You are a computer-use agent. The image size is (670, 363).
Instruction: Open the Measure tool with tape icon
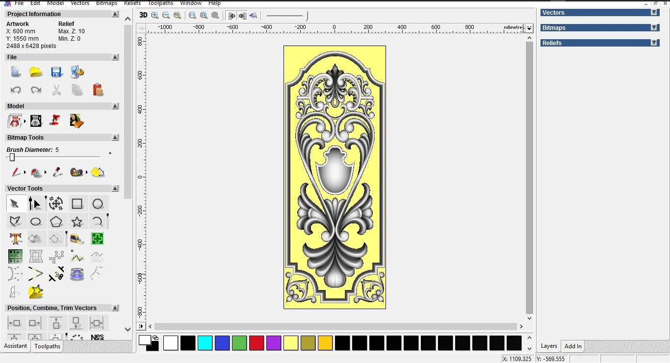(x=77, y=239)
